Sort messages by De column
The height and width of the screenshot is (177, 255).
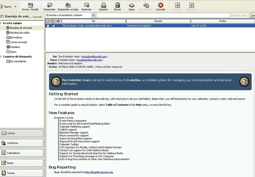tap(94, 21)
